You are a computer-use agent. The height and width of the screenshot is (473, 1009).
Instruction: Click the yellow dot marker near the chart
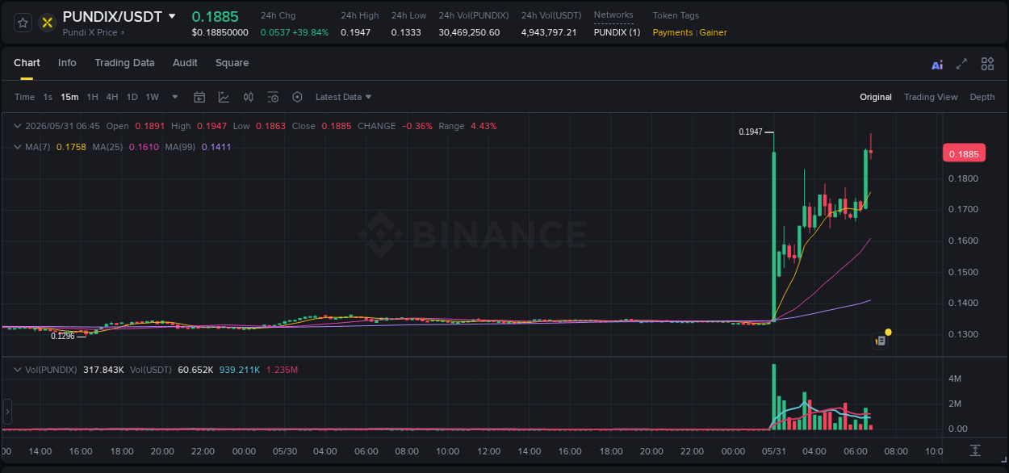[888, 332]
